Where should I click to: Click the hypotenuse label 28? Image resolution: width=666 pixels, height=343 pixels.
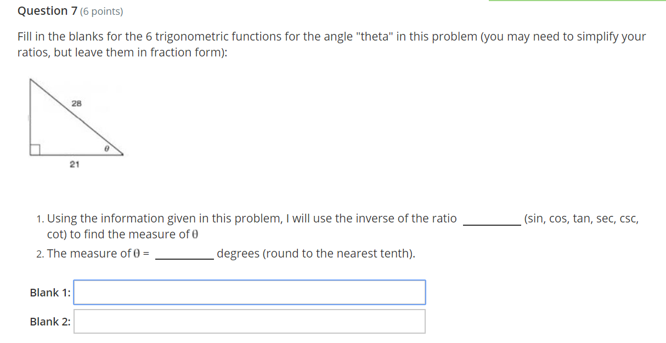(x=76, y=104)
